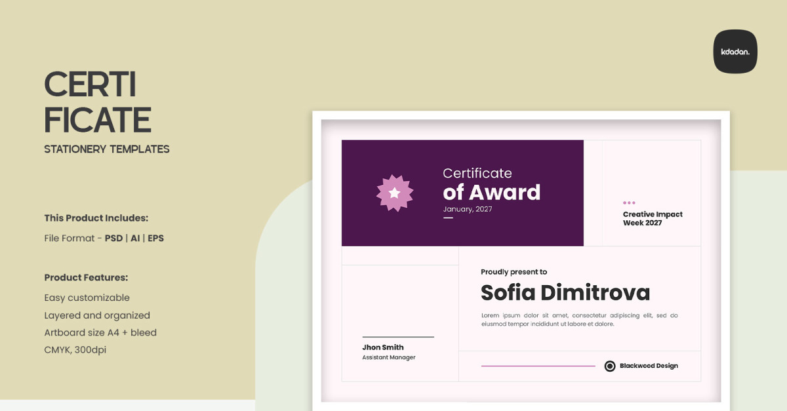Click the CERTIFICATE main heading

[97, 102]
